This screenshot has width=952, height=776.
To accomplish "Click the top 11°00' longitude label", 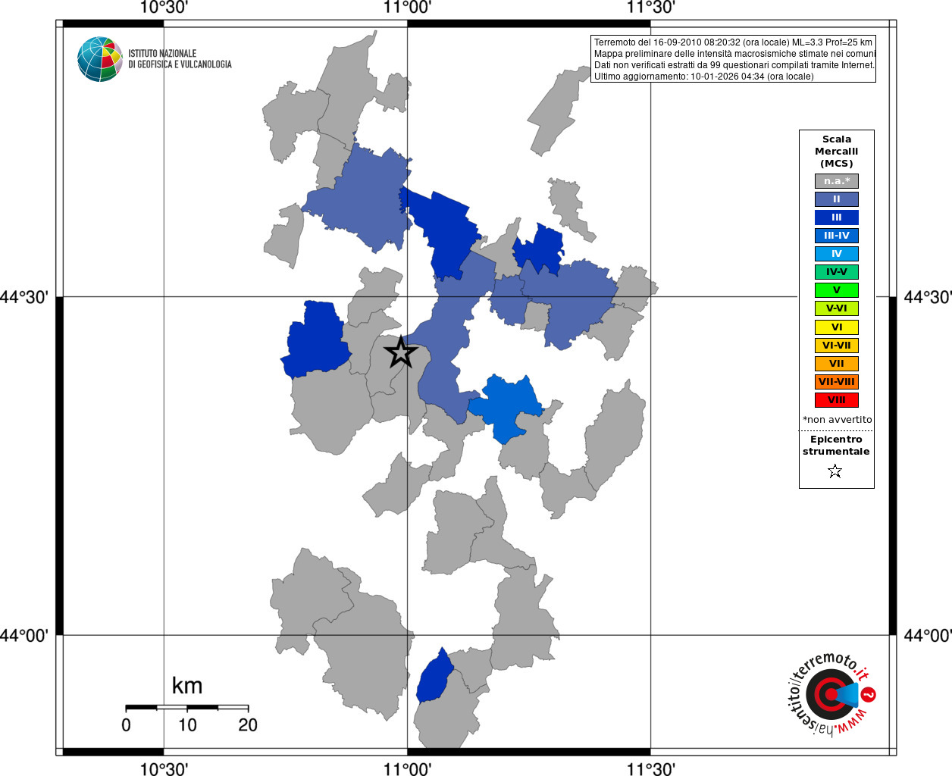I will coord(407,8).
